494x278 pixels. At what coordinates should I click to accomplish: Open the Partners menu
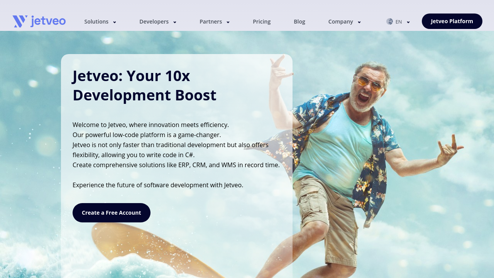click(211, 22)
